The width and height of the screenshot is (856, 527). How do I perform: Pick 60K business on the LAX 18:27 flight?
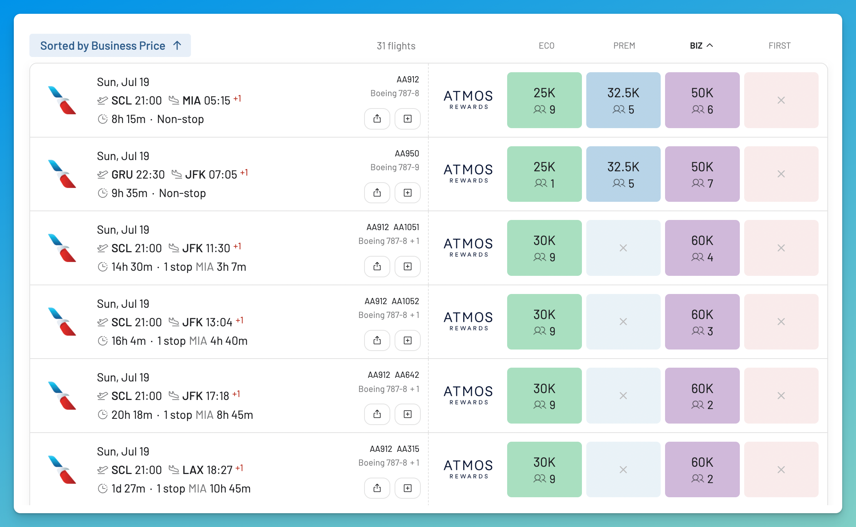(x=702, y=469)
